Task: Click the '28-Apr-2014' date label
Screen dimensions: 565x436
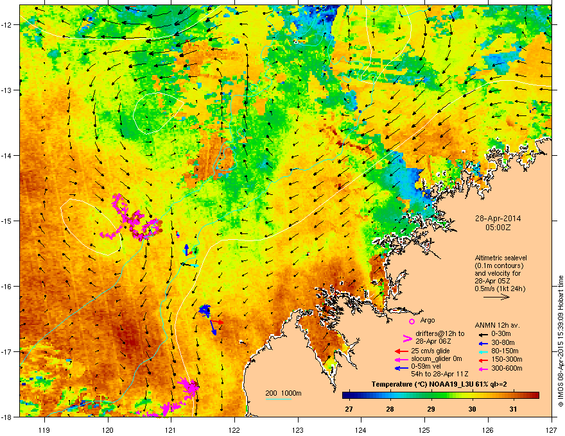Action: coord(498,219)
